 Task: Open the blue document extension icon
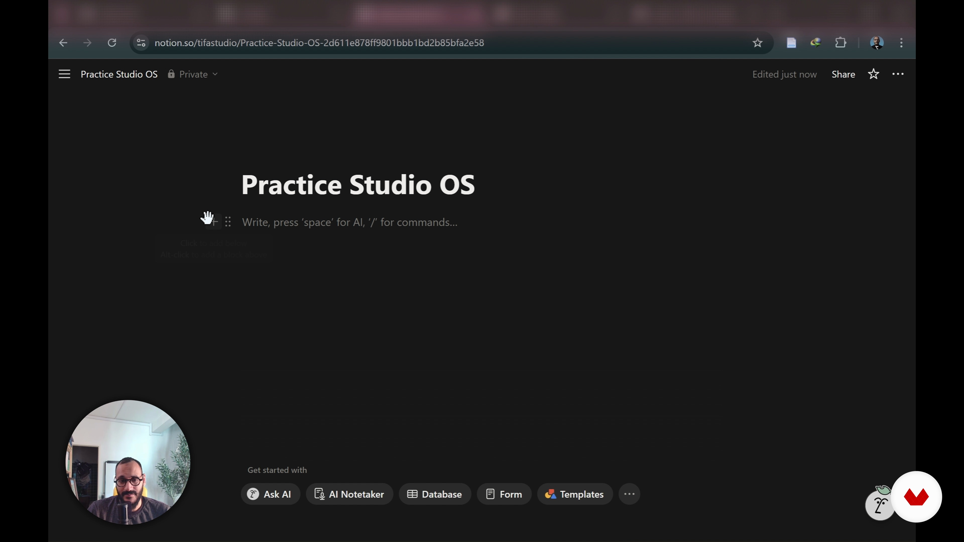[791, 43]
